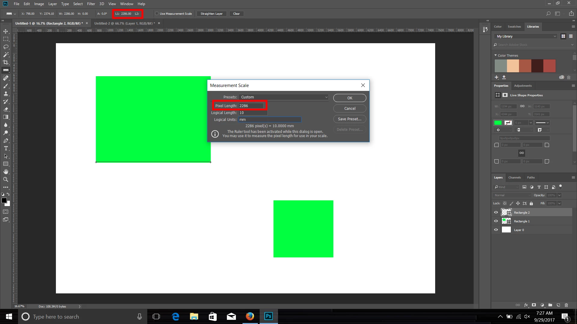Image resolution: width=577 pixels, height=324 pixels.
Task: Select the Eraser tool
Action: (6, 109)
